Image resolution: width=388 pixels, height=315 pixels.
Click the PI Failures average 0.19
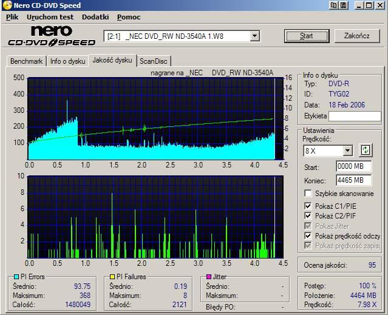click(x=180, y=286)
